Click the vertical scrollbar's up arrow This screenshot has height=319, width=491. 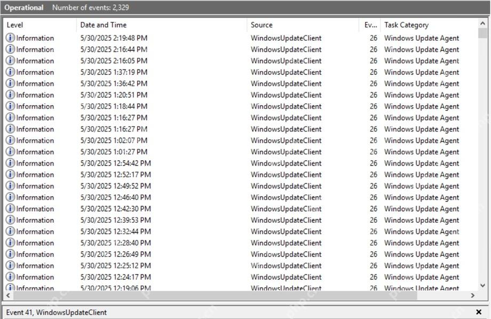point(482,24)
